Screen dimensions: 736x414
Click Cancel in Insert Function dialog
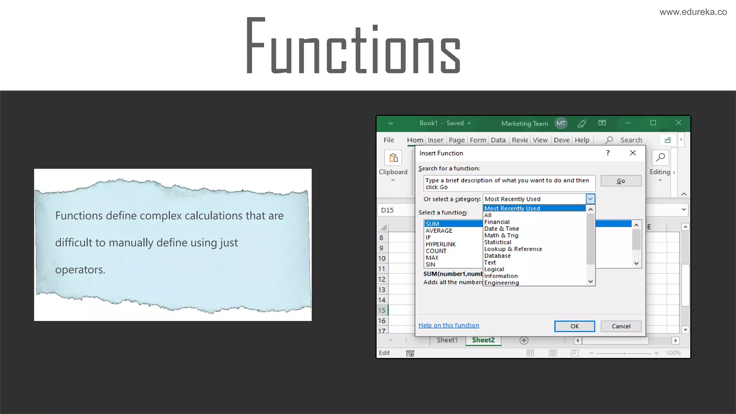pos(621,326)
